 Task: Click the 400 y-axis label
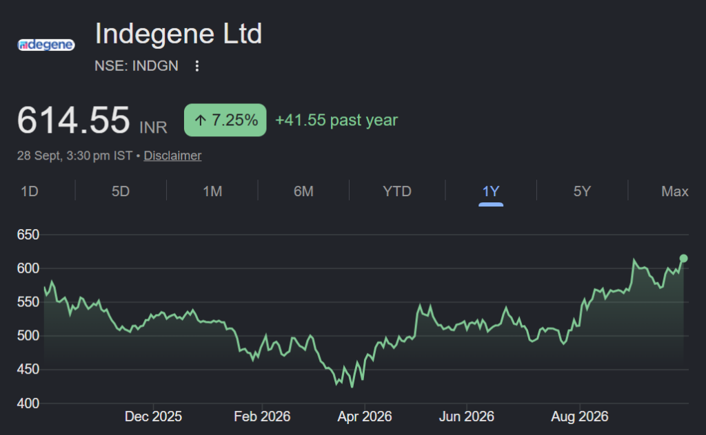click(x=28, y=403)
